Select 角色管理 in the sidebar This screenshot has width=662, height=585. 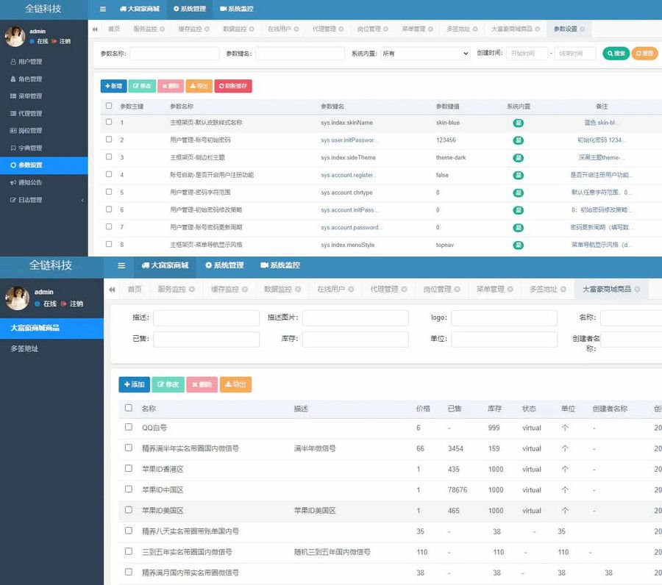(32, 79)
